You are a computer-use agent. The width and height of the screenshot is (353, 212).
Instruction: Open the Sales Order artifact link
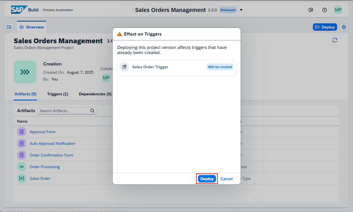coord(40,178)
